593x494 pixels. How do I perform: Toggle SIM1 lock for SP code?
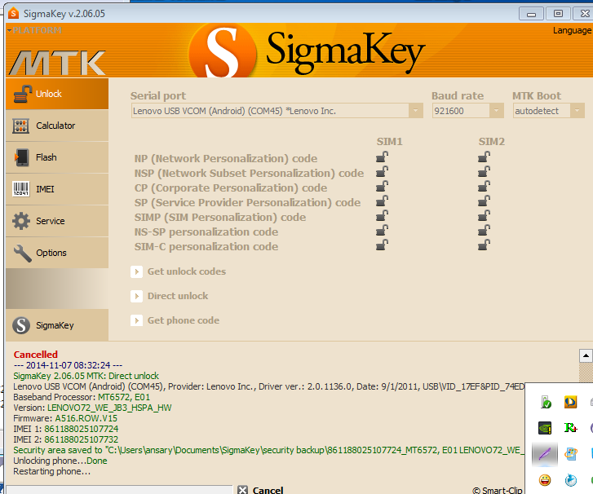(x=382, y=201)
